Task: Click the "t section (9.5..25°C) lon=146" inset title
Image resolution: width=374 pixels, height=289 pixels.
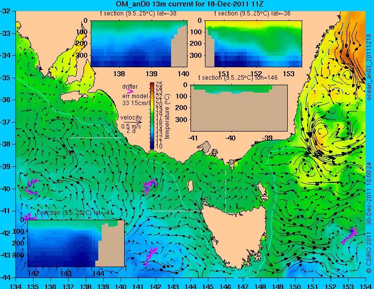Action: click(x=238, y=78)
